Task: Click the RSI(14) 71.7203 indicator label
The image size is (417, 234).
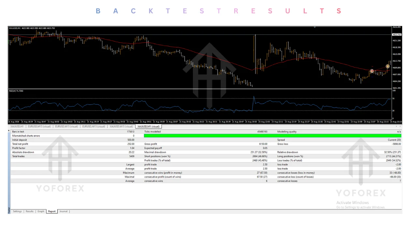Action: click(x=16, y=91)
